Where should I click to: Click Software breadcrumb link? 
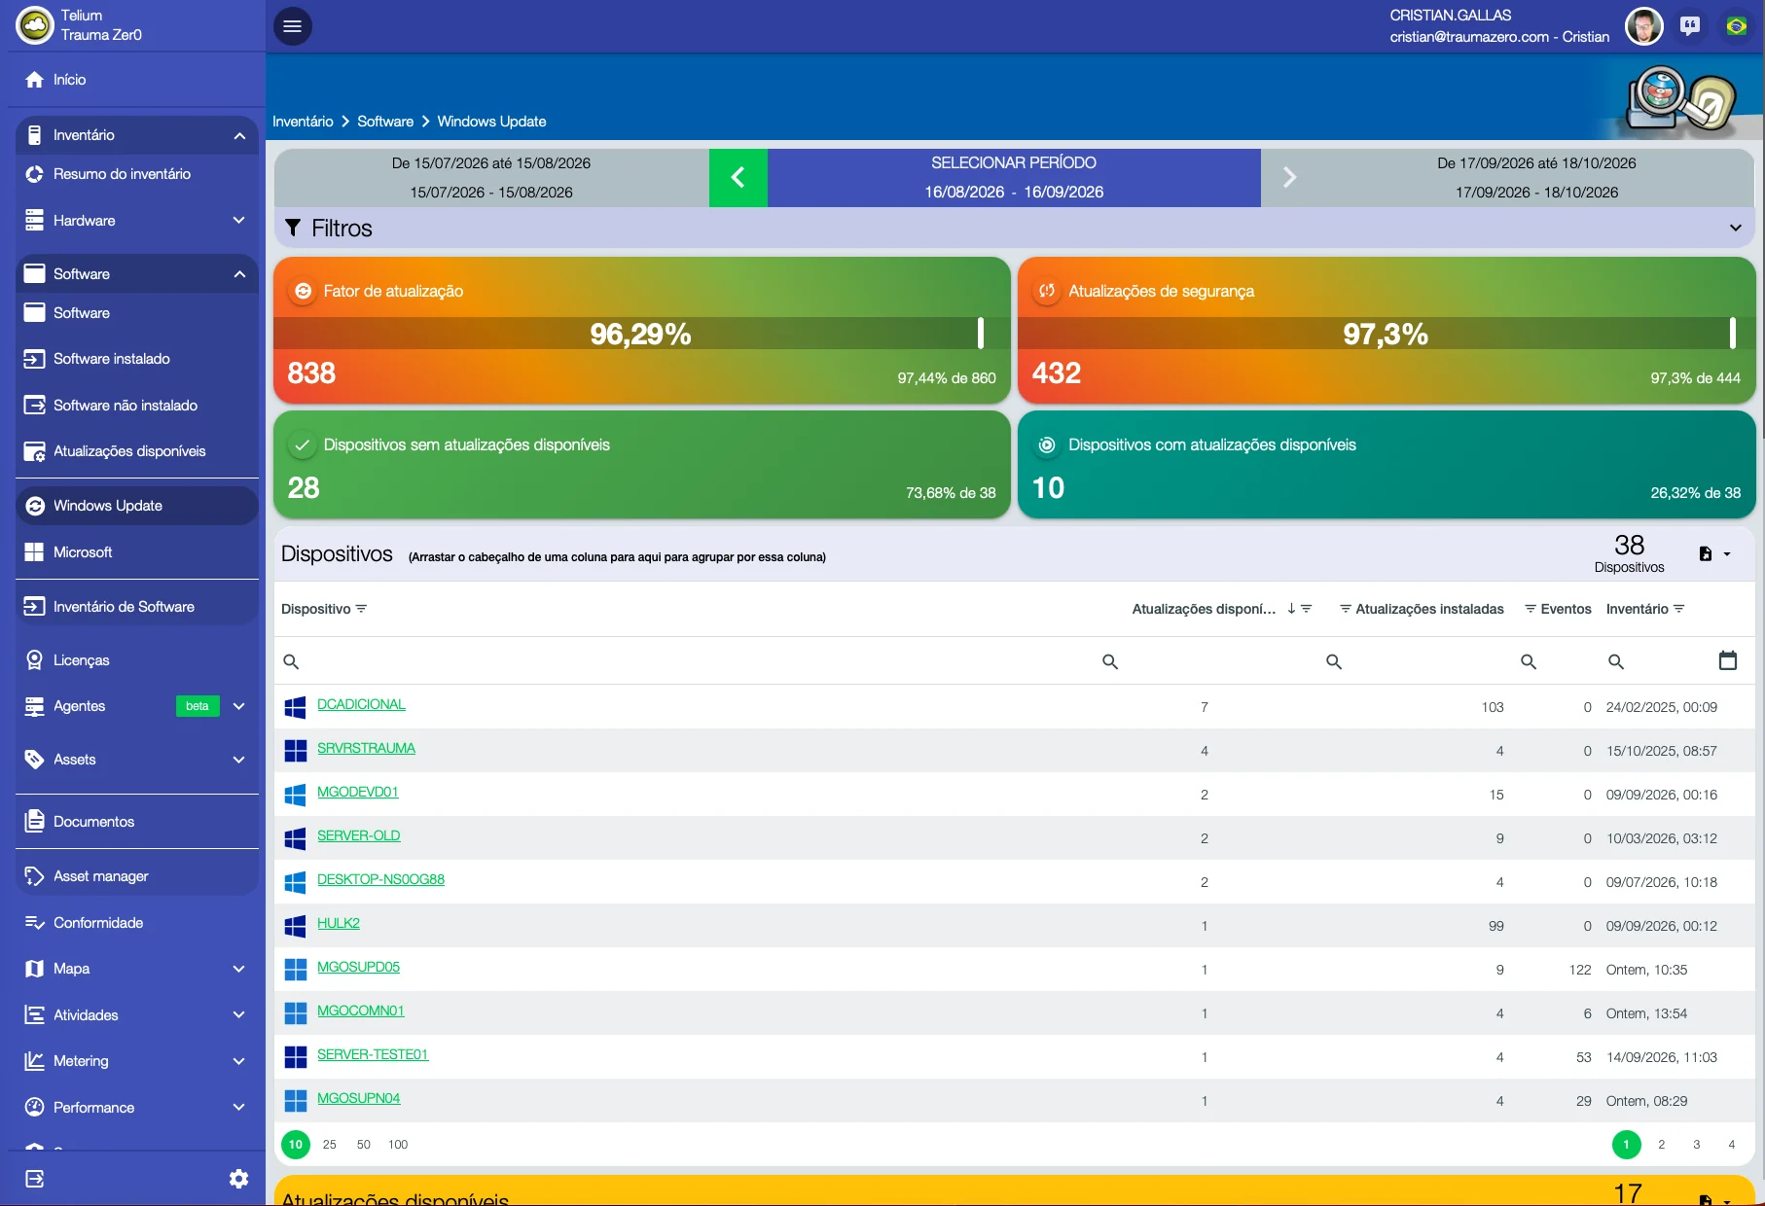tap(385, 122)
